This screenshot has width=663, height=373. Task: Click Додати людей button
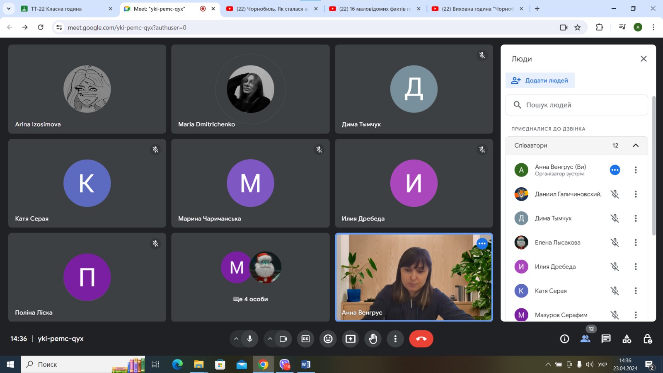pos(540,80)
